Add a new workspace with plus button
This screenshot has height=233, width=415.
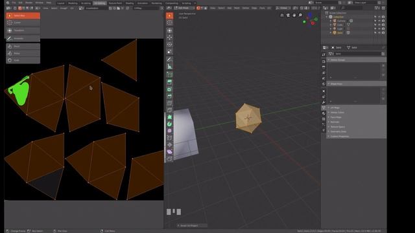[195, 3]
